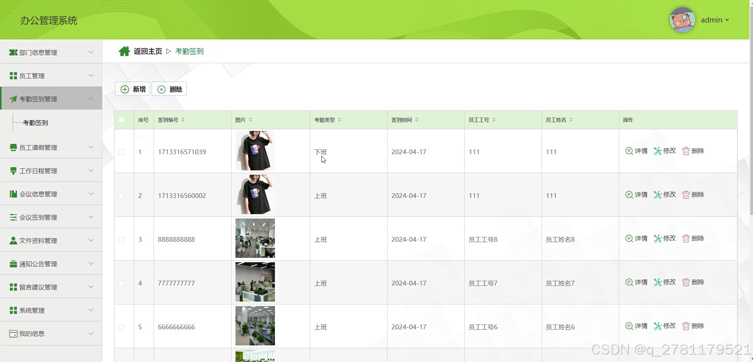Toggle the select-all checkbox in table header
Screen dimensions: 753x362
click(x=121, y=120)
